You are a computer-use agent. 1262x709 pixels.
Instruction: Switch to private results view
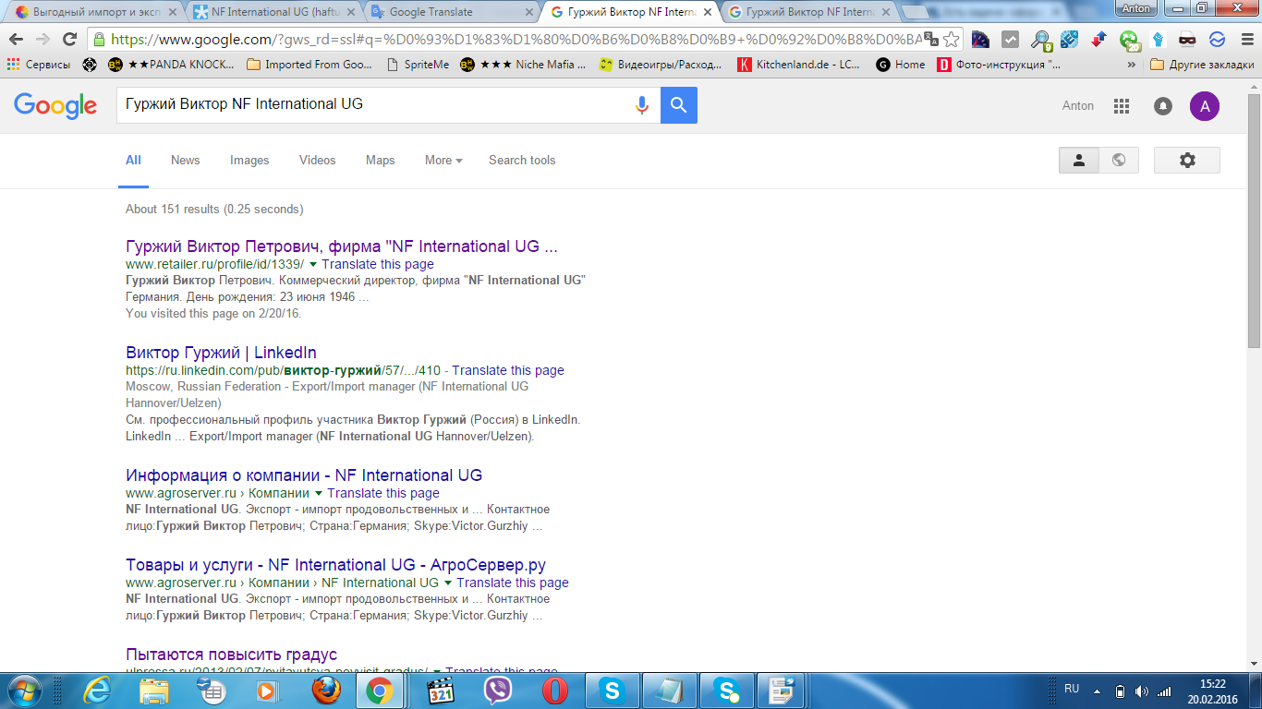point(1078,160)
